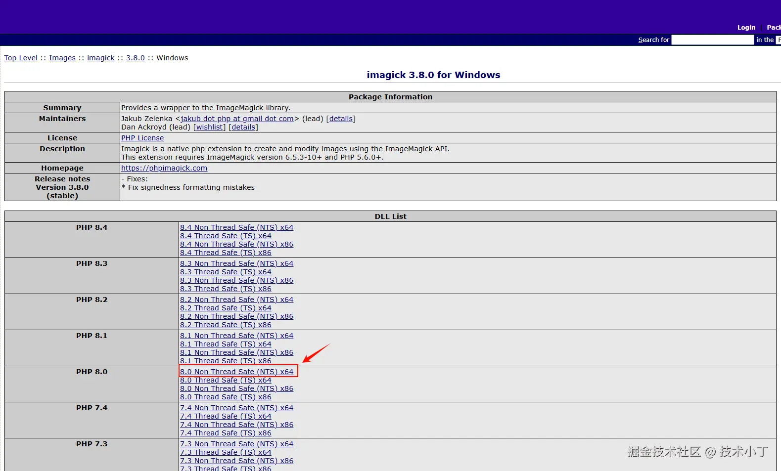Click the 'Release notes Version 3.8.0' cell
Image resolution: width=781 pixels, height=471 pixels.
click(x=62, y=187)
